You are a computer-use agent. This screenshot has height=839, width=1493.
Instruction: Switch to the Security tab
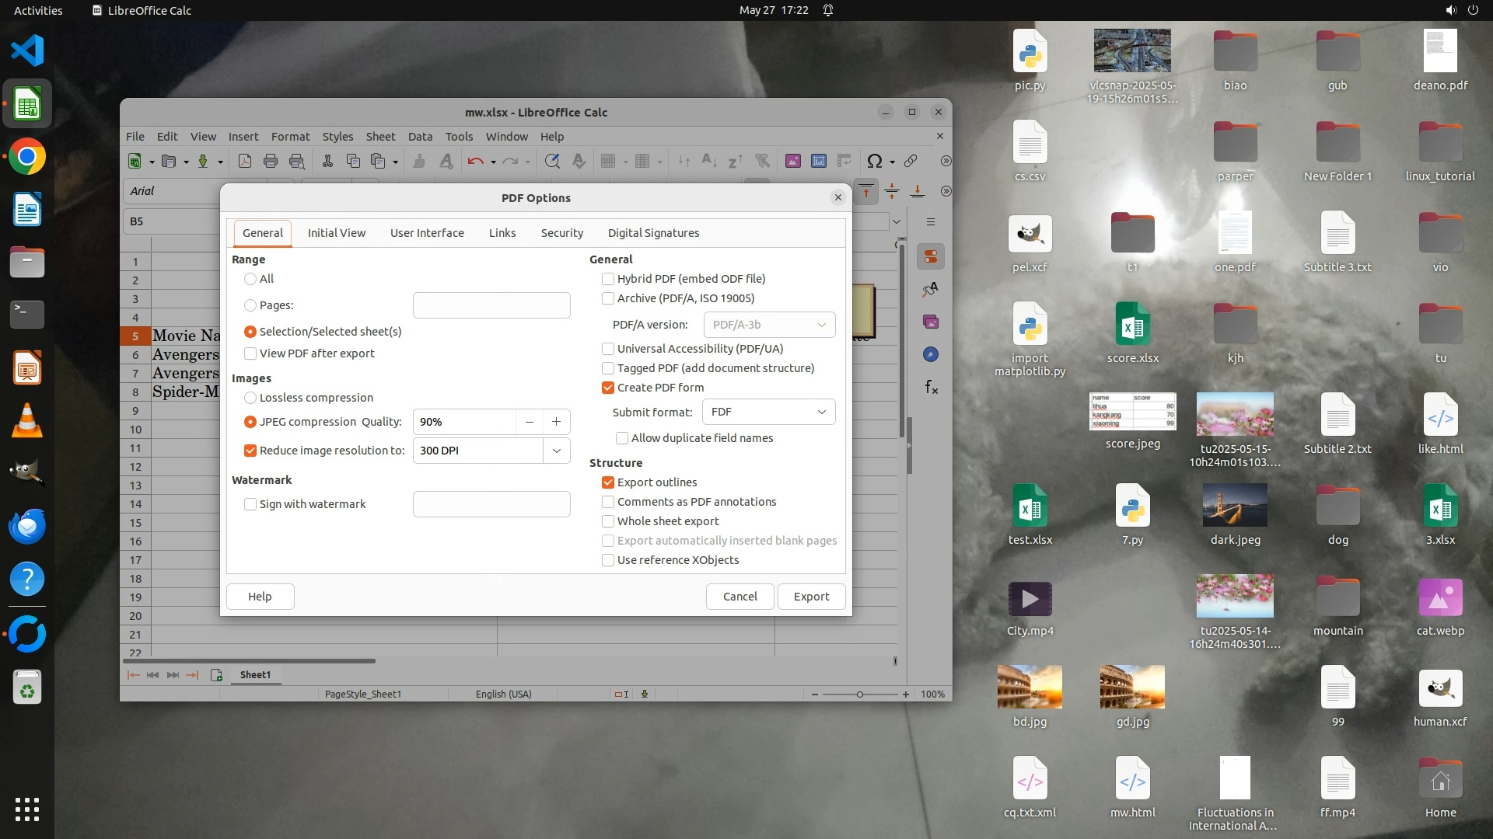561,233
